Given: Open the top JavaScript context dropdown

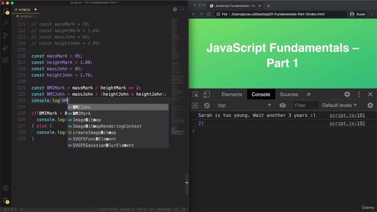Looking at the screenshot, I should pos(244,105).
